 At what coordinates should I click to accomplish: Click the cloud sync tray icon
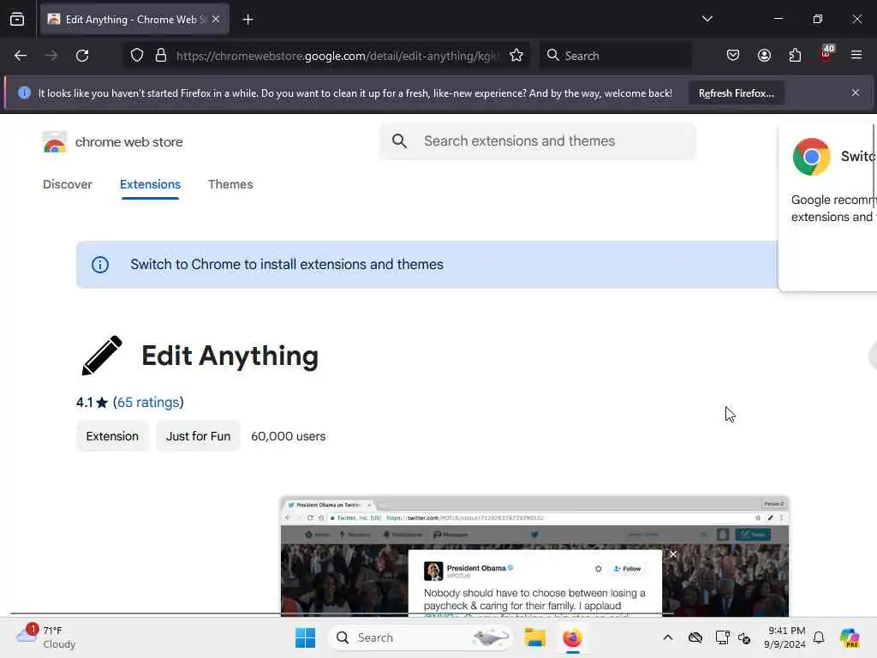[x=695, y=637]
